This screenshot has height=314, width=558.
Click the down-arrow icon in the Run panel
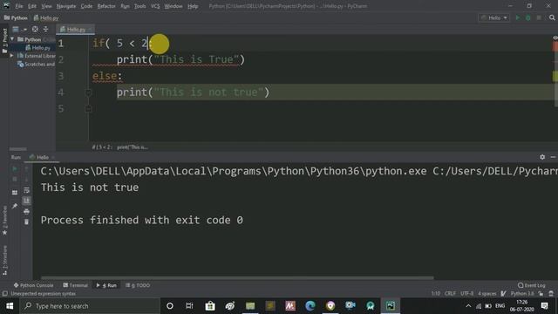pyautogui.click(x=26, y=180)
